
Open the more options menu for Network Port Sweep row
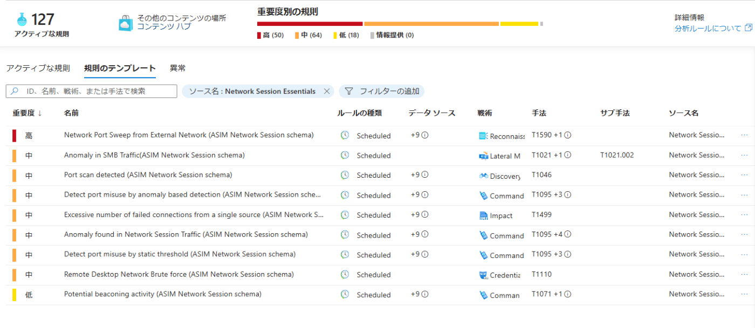[744, 135]
